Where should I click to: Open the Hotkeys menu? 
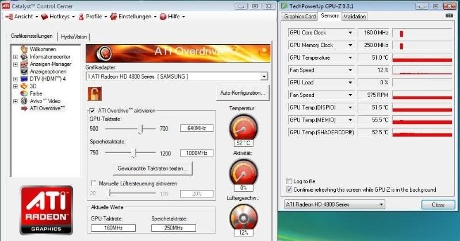click(x=58, y=17)
